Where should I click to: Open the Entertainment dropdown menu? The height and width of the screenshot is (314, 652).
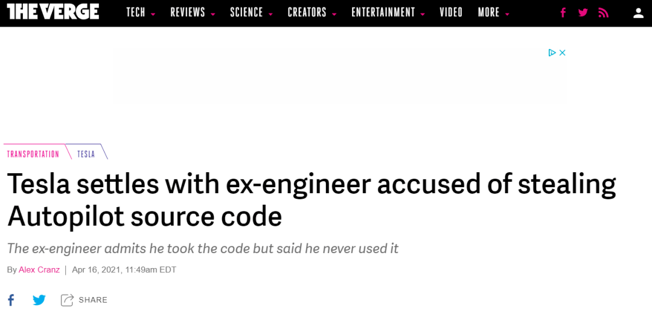tap(388, 13)
